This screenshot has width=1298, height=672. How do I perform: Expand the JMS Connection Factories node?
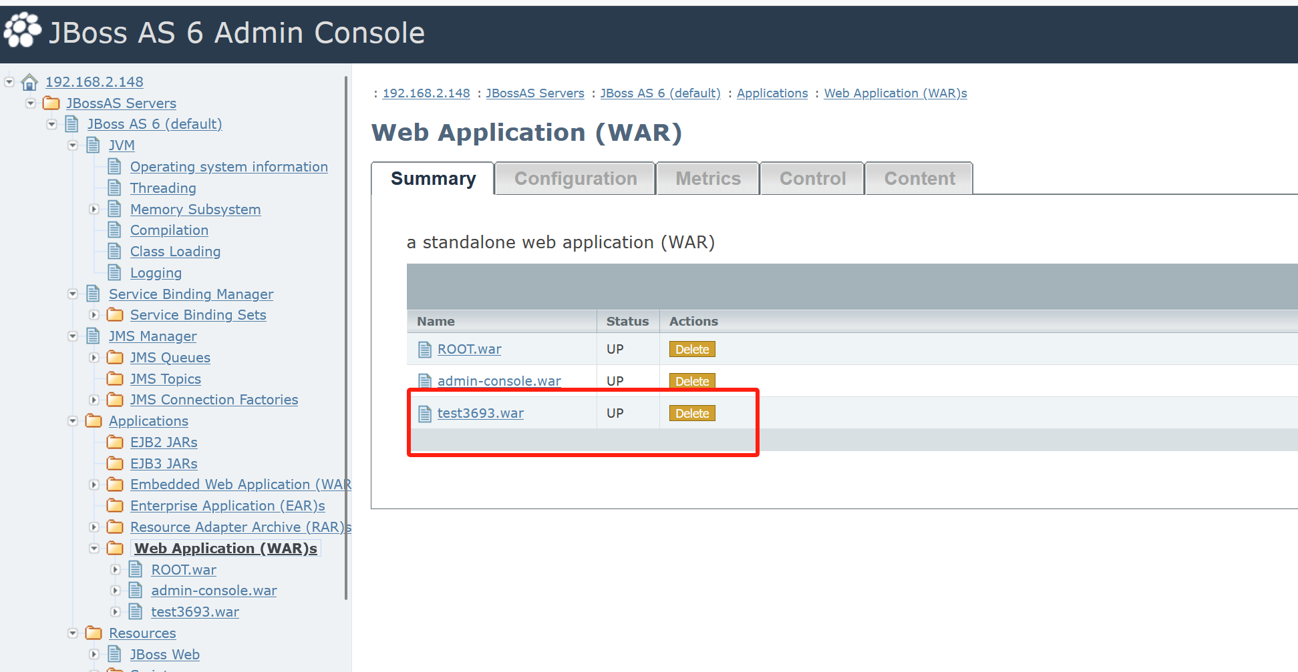tap(94, 400)
